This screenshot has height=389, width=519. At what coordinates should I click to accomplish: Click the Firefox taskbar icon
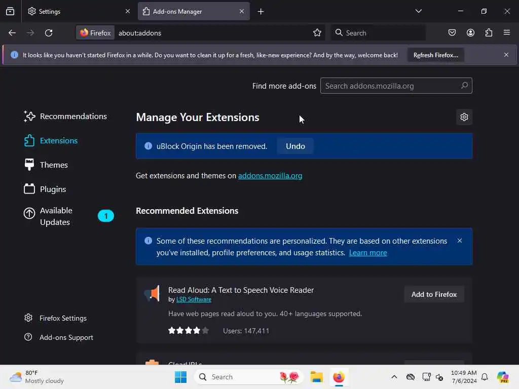coord(339,377)
